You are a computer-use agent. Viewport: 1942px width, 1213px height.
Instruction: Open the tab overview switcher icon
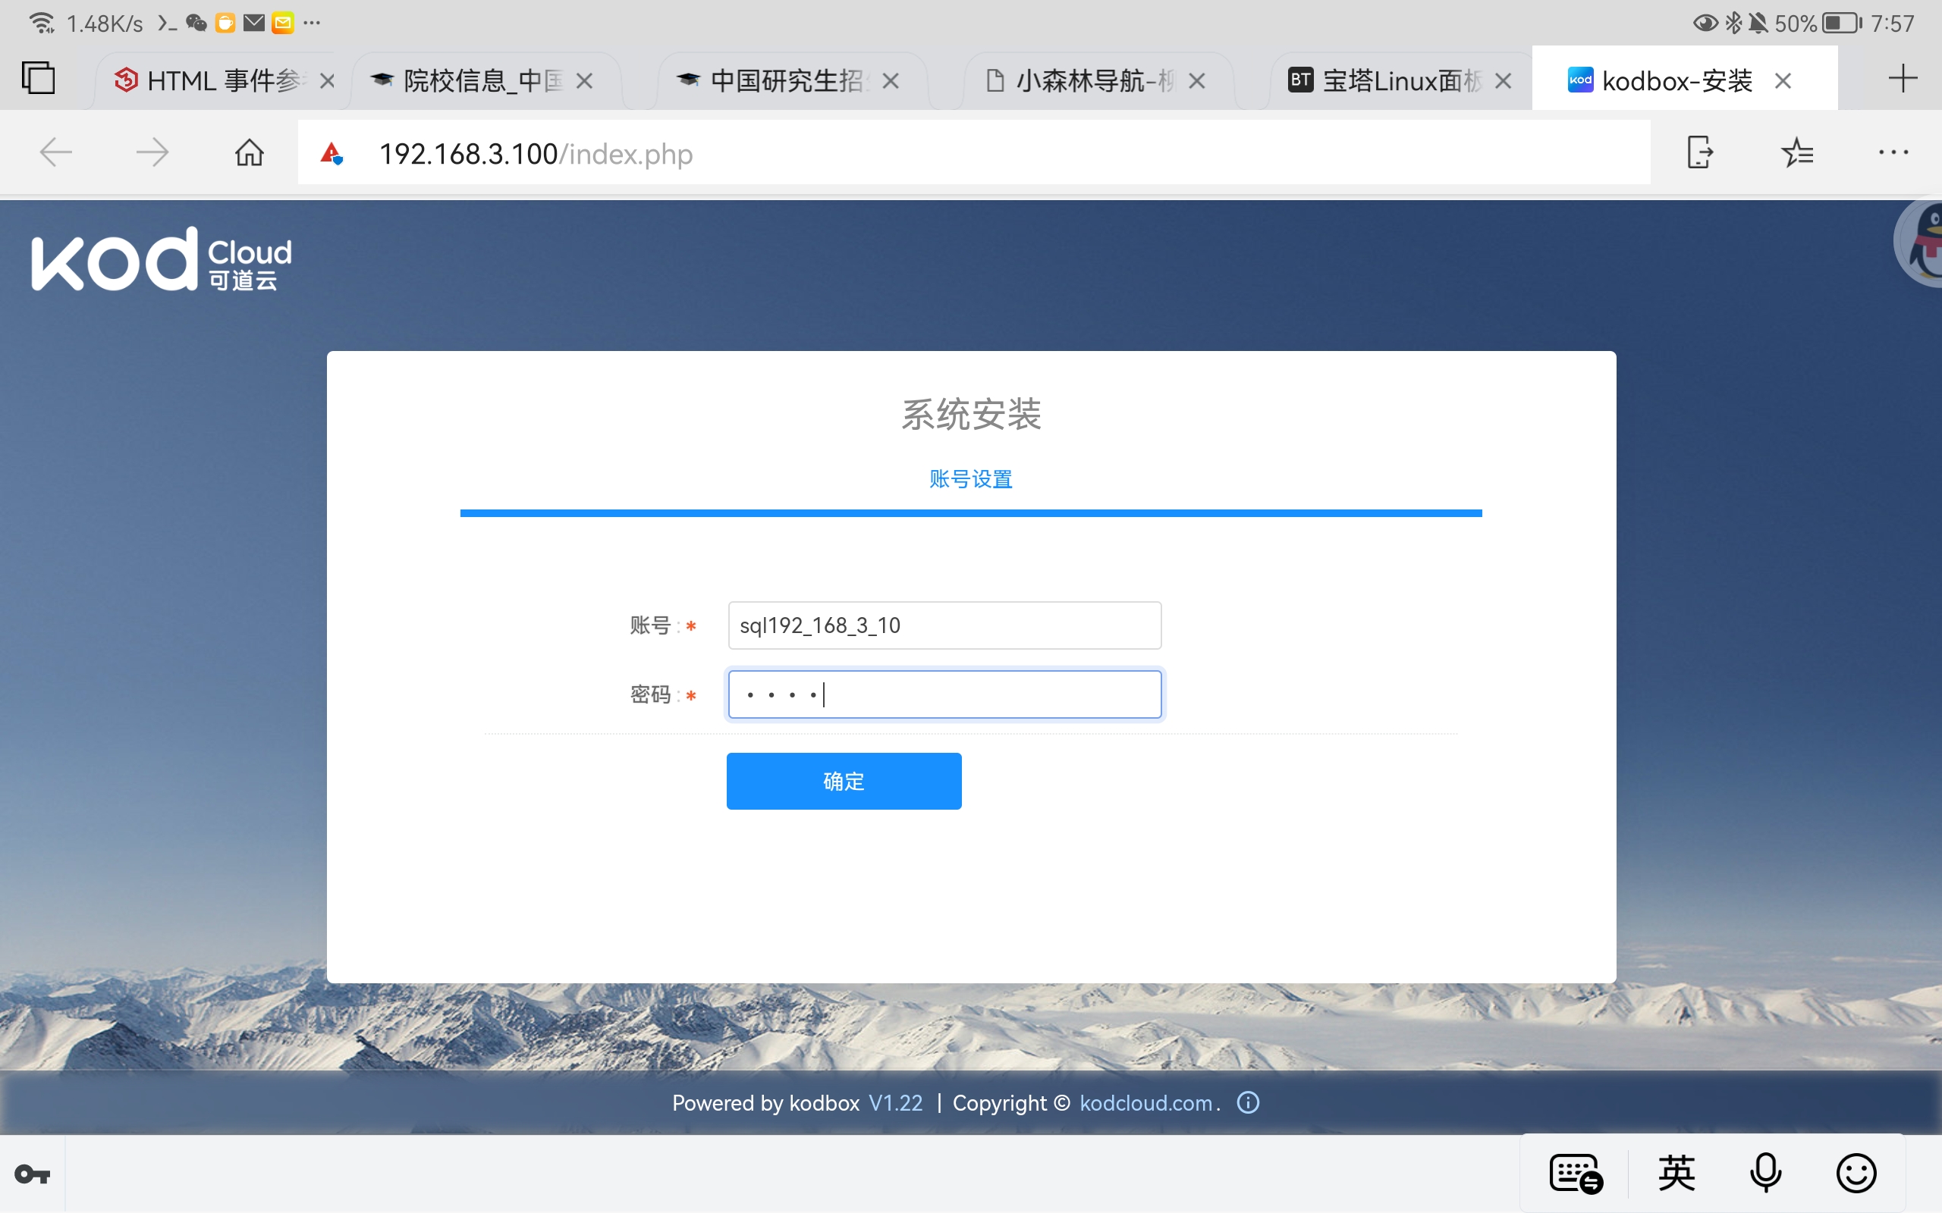(x=38, y=79)
